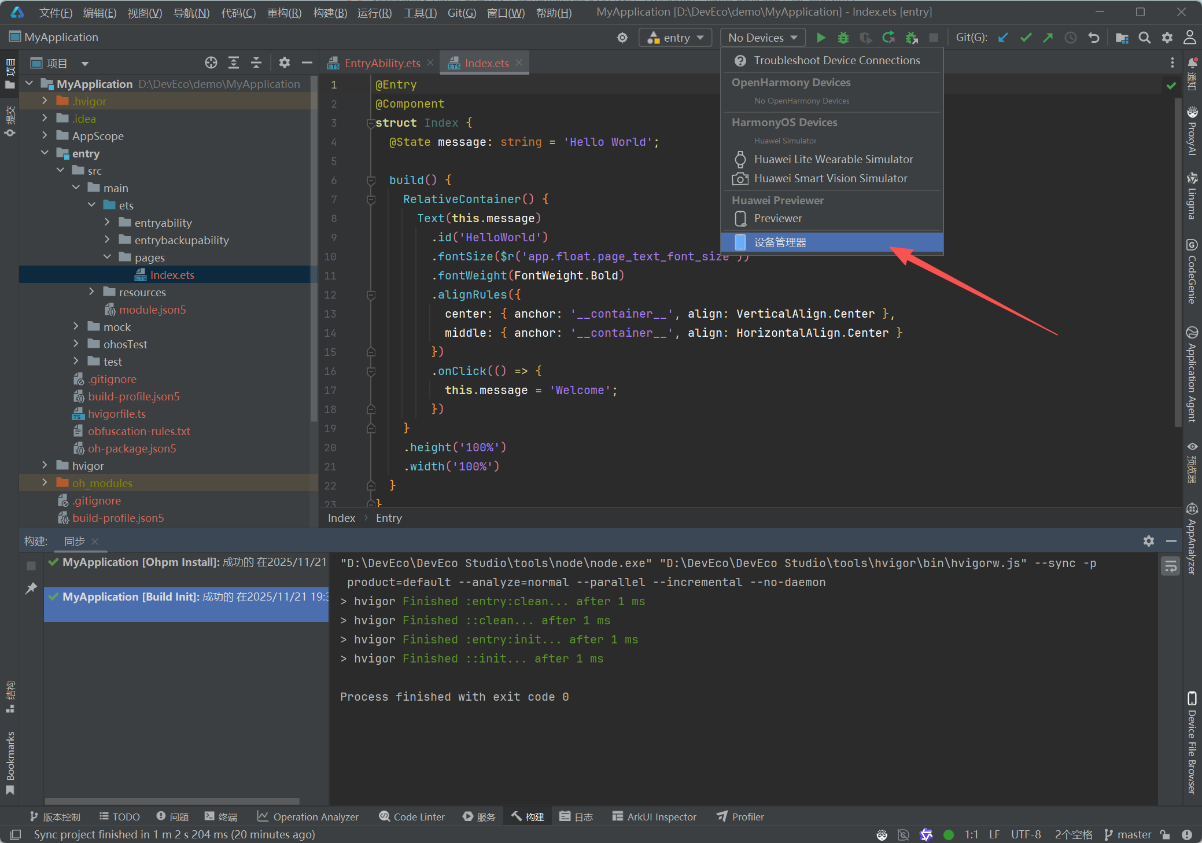1202x843 pixels.
Task: Open IDE settings gear in toolbar
Action: tap(1167, 38)
